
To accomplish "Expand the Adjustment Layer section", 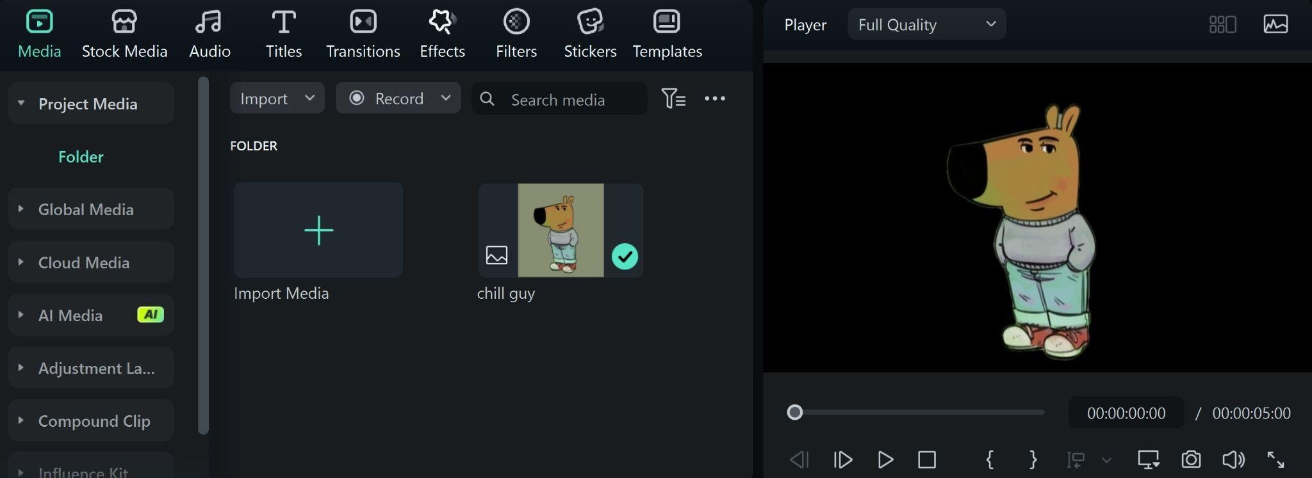I will click(x=21, y=368).
